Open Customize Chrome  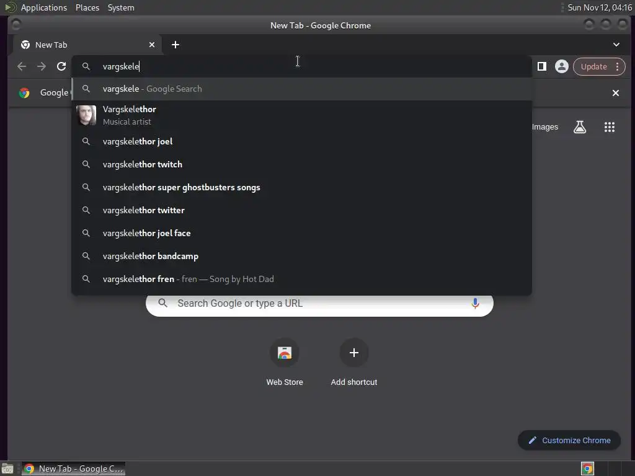click(x=569, y=441)
